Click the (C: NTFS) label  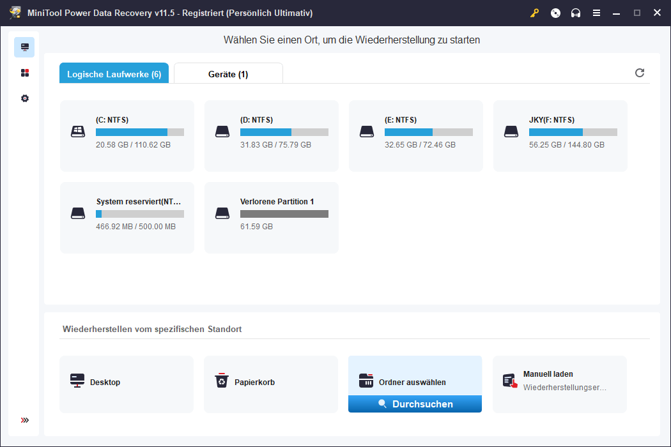pyautogui.click(x=112, y=120)
